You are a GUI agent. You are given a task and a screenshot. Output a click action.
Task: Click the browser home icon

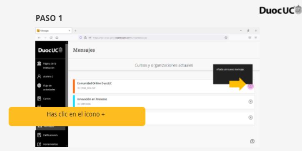[x=57, y=38]
